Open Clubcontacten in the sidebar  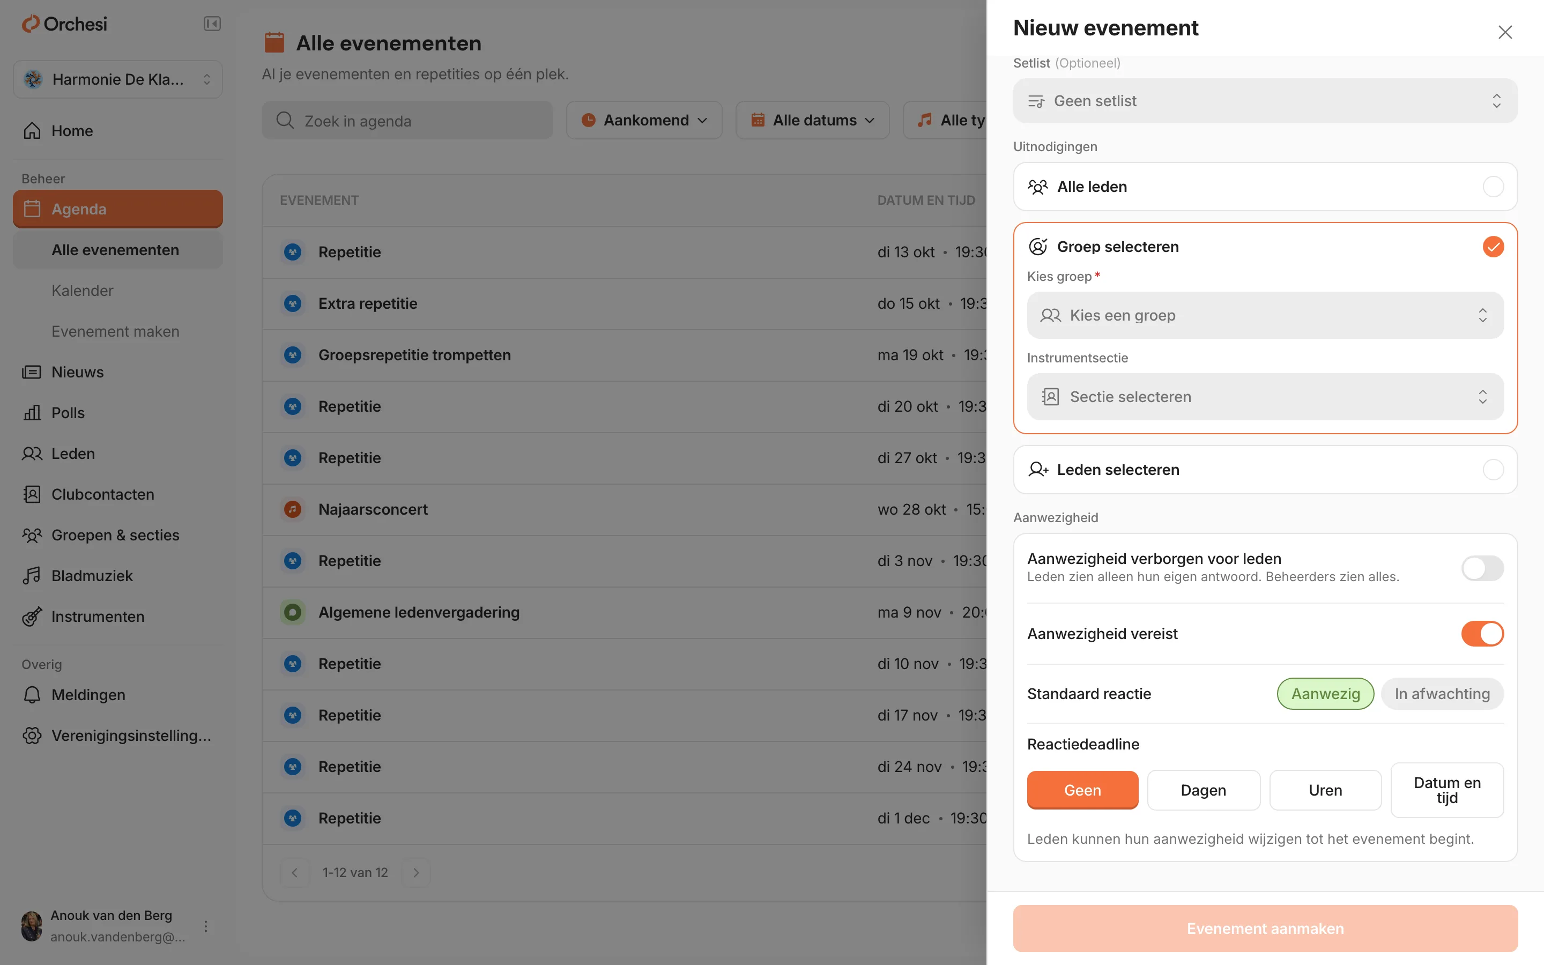[117, 495]
